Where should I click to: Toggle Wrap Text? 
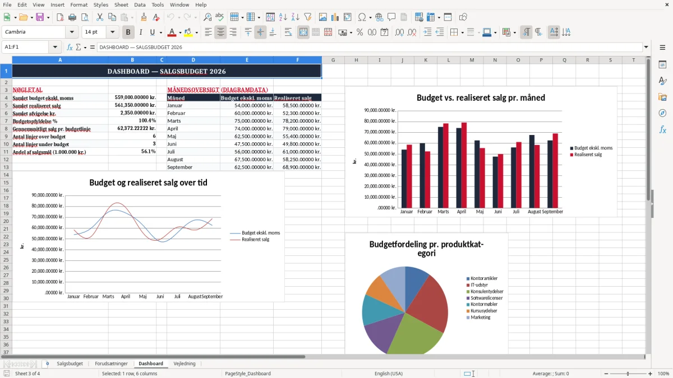pyautogui.click(x=288, y=32)
